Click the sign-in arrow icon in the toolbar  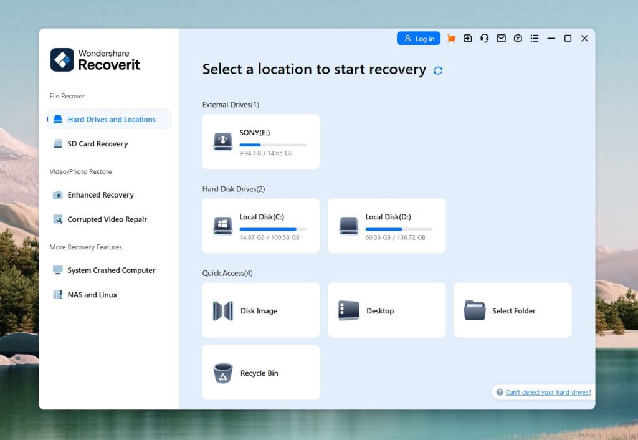pyautogui.click(x=467, y=38)
